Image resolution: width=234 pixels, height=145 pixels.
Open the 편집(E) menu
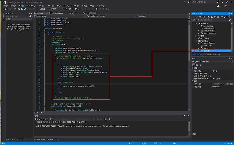(x=13, y=6)
